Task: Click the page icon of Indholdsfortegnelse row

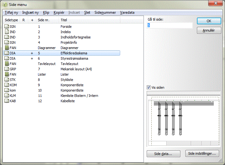Action: click(7, 37)
